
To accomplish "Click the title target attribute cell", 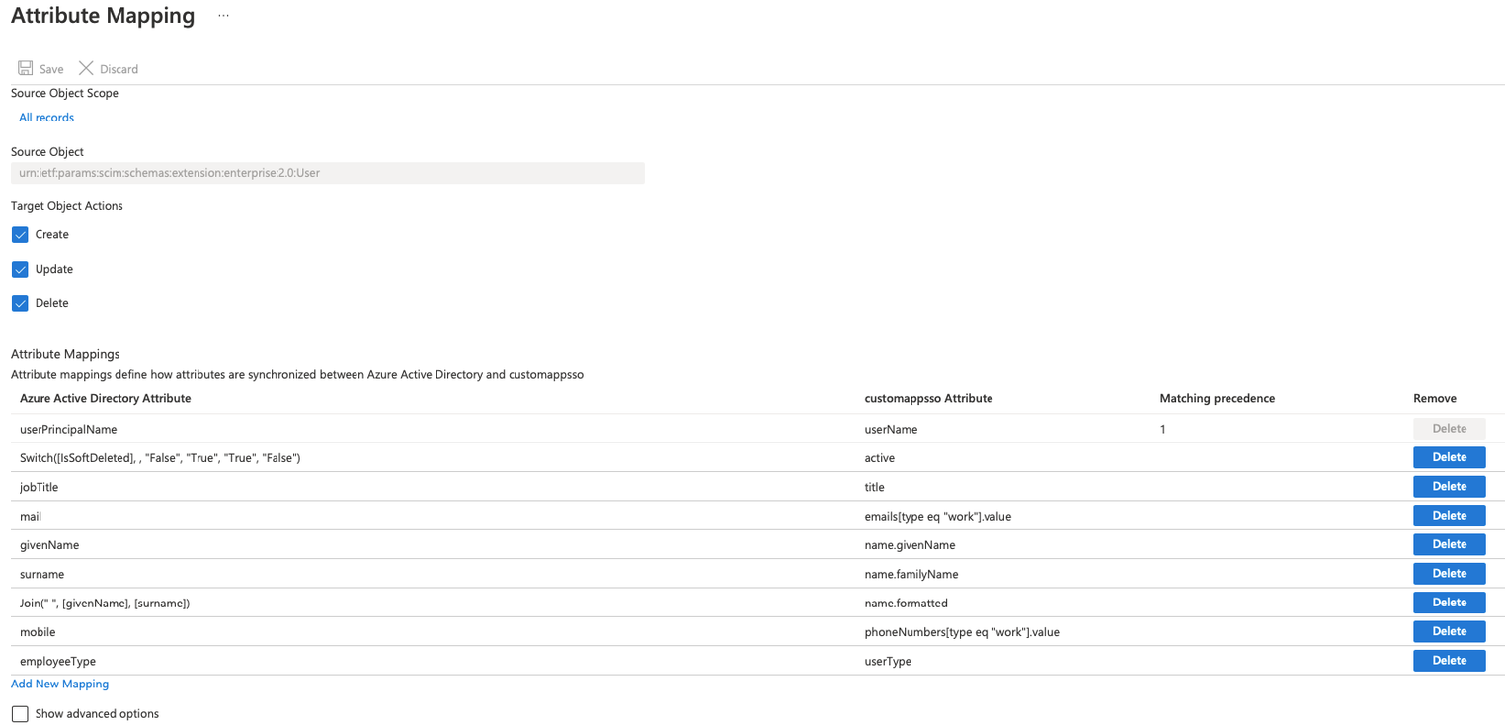I will coord(874,487).
